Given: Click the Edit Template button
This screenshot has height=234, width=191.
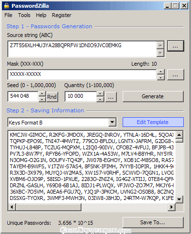Looking at the screenshot, I should [x=153, y=122].
